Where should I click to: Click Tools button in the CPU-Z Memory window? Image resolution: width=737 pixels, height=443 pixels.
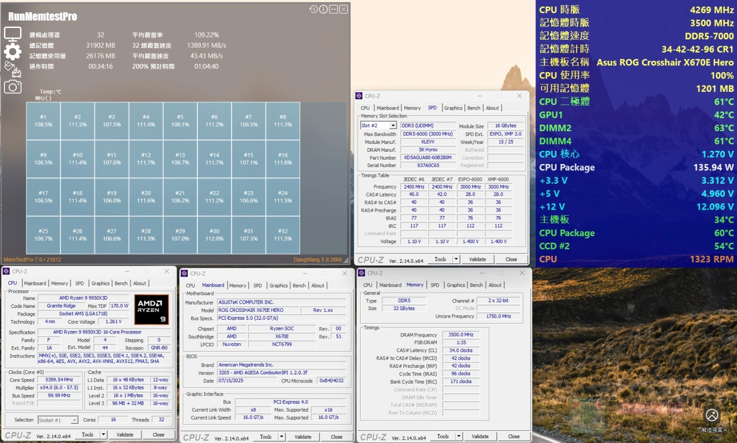tap(443, 436)
